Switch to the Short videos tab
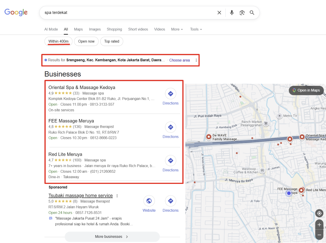This screenshot has height=243, width=326. point(138,29)
